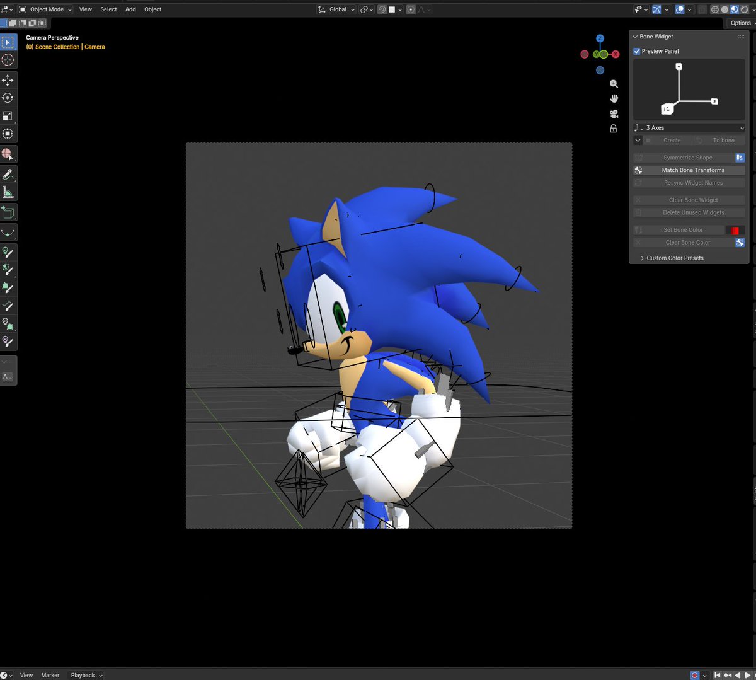Open the Object menu
The width and height of the screenshot is (756, 680).
click(152, 9)
